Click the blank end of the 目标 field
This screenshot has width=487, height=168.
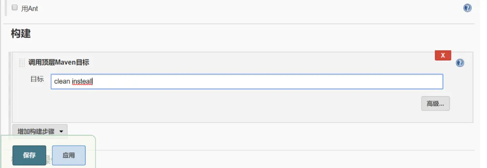tap(348, 81)
